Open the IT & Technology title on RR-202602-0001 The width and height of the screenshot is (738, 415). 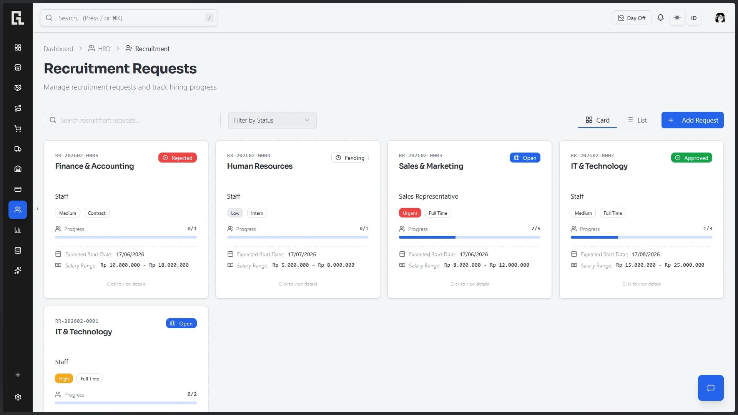click(83, 332)
